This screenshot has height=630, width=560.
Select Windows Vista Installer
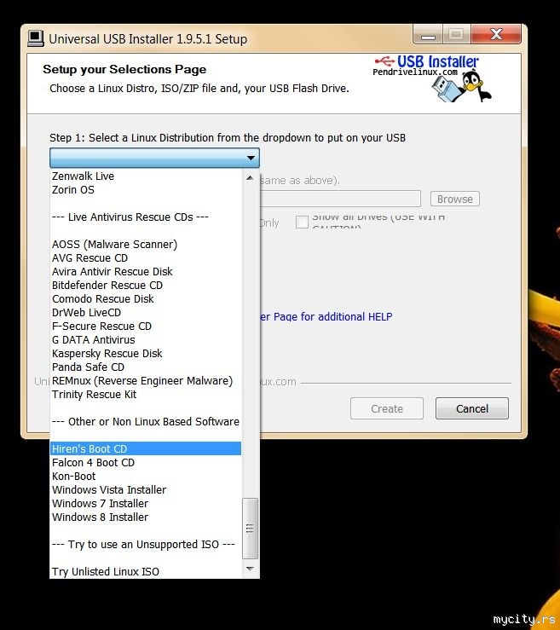pos(146,490)
